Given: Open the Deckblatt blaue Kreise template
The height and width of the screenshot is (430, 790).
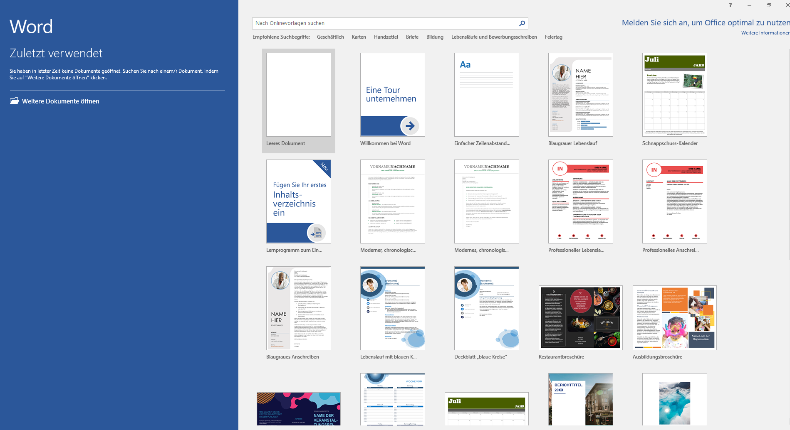Looking at the screenshot, I should [x=486, y=308].
